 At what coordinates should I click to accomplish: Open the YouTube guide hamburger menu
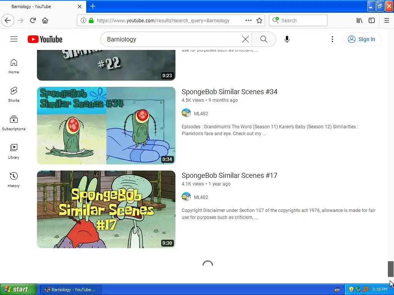click(x=14, y=39)
